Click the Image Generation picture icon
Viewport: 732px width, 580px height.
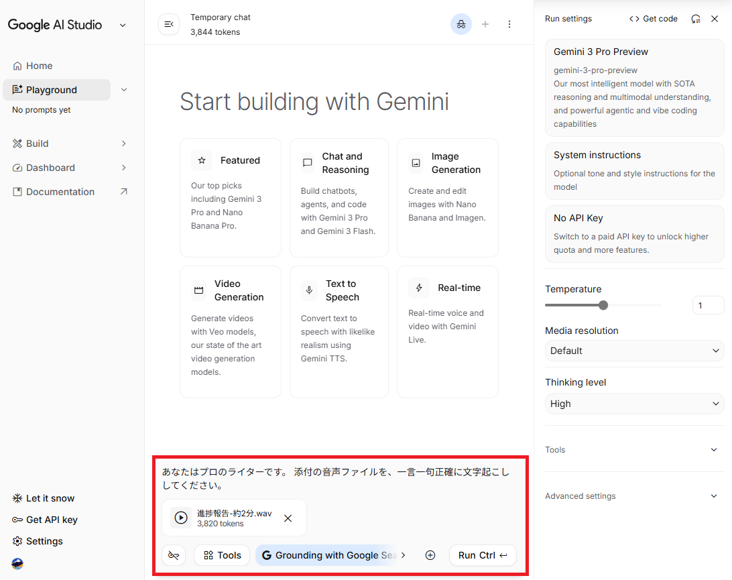point(416,163)
